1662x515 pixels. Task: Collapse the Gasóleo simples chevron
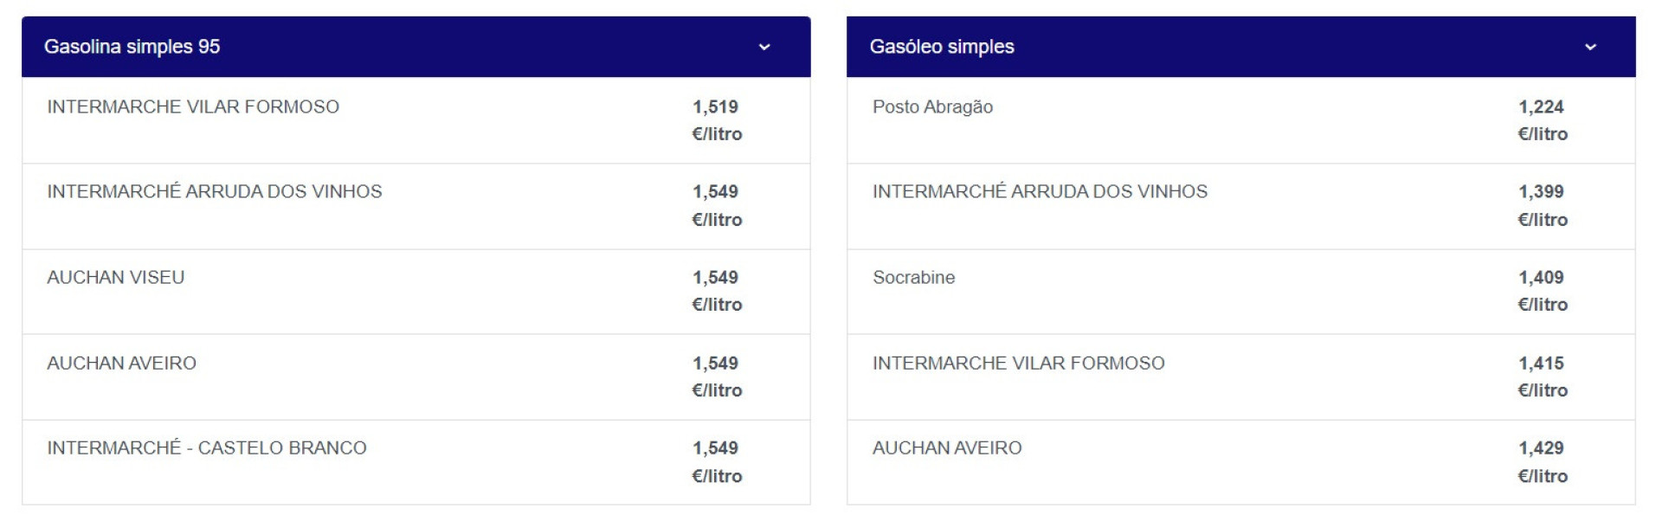pos(1589,48)
